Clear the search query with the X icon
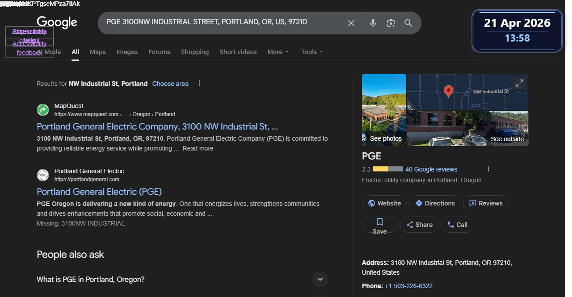572x297 pixels. 351,23
